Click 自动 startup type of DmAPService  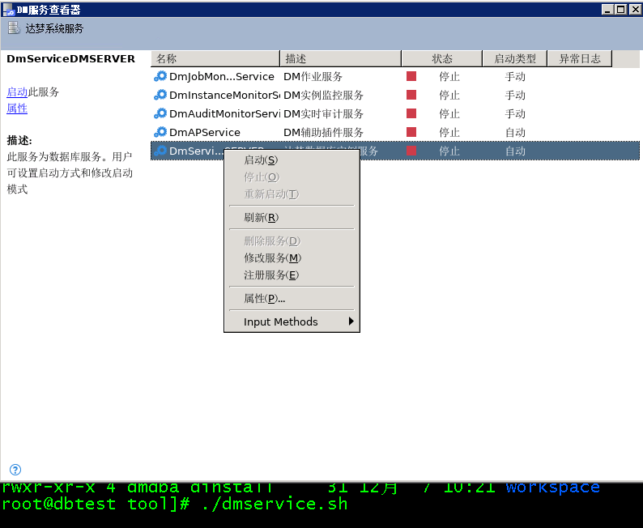[515, 133]
